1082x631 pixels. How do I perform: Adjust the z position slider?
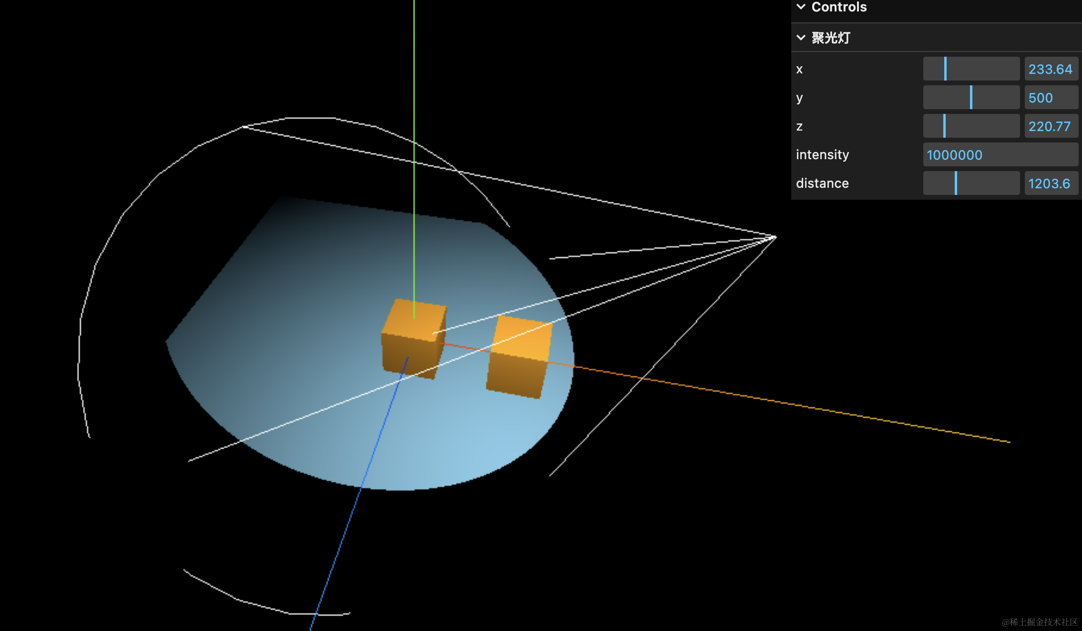pos(971,126)
